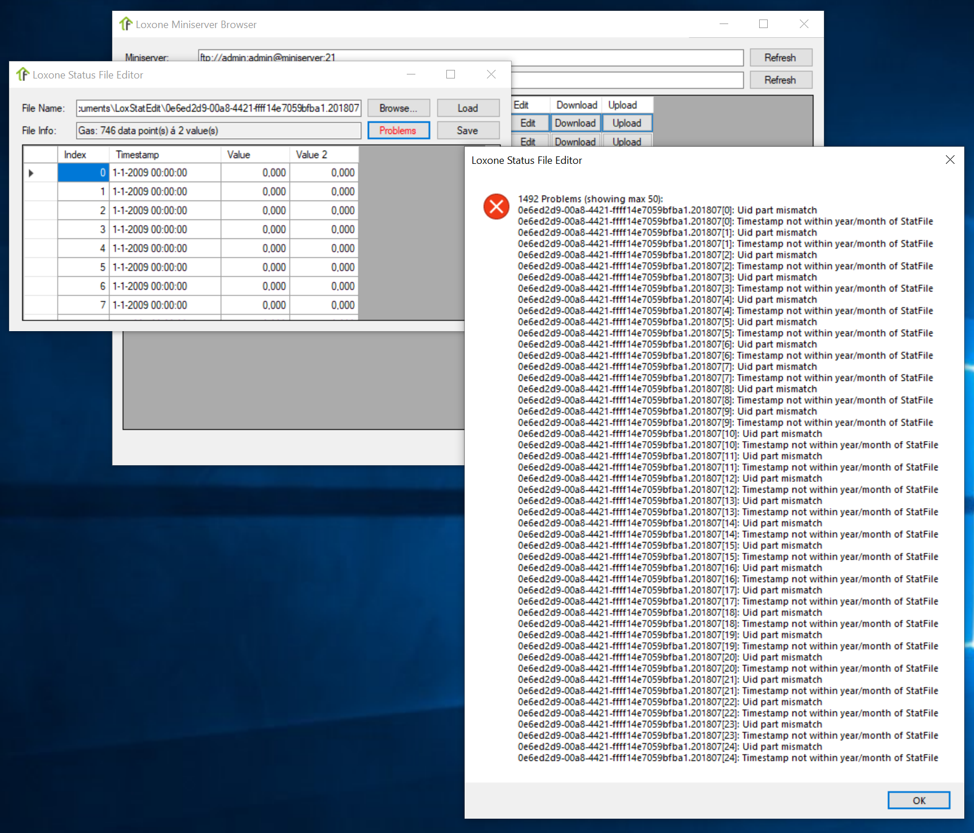This screenshot has height=833, width=974.
Task: Click '1492 Problems (showing max 50):' text
Action: (590, 199)
